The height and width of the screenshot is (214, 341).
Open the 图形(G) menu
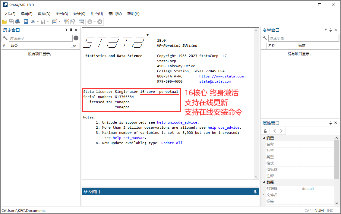point(62,14)
